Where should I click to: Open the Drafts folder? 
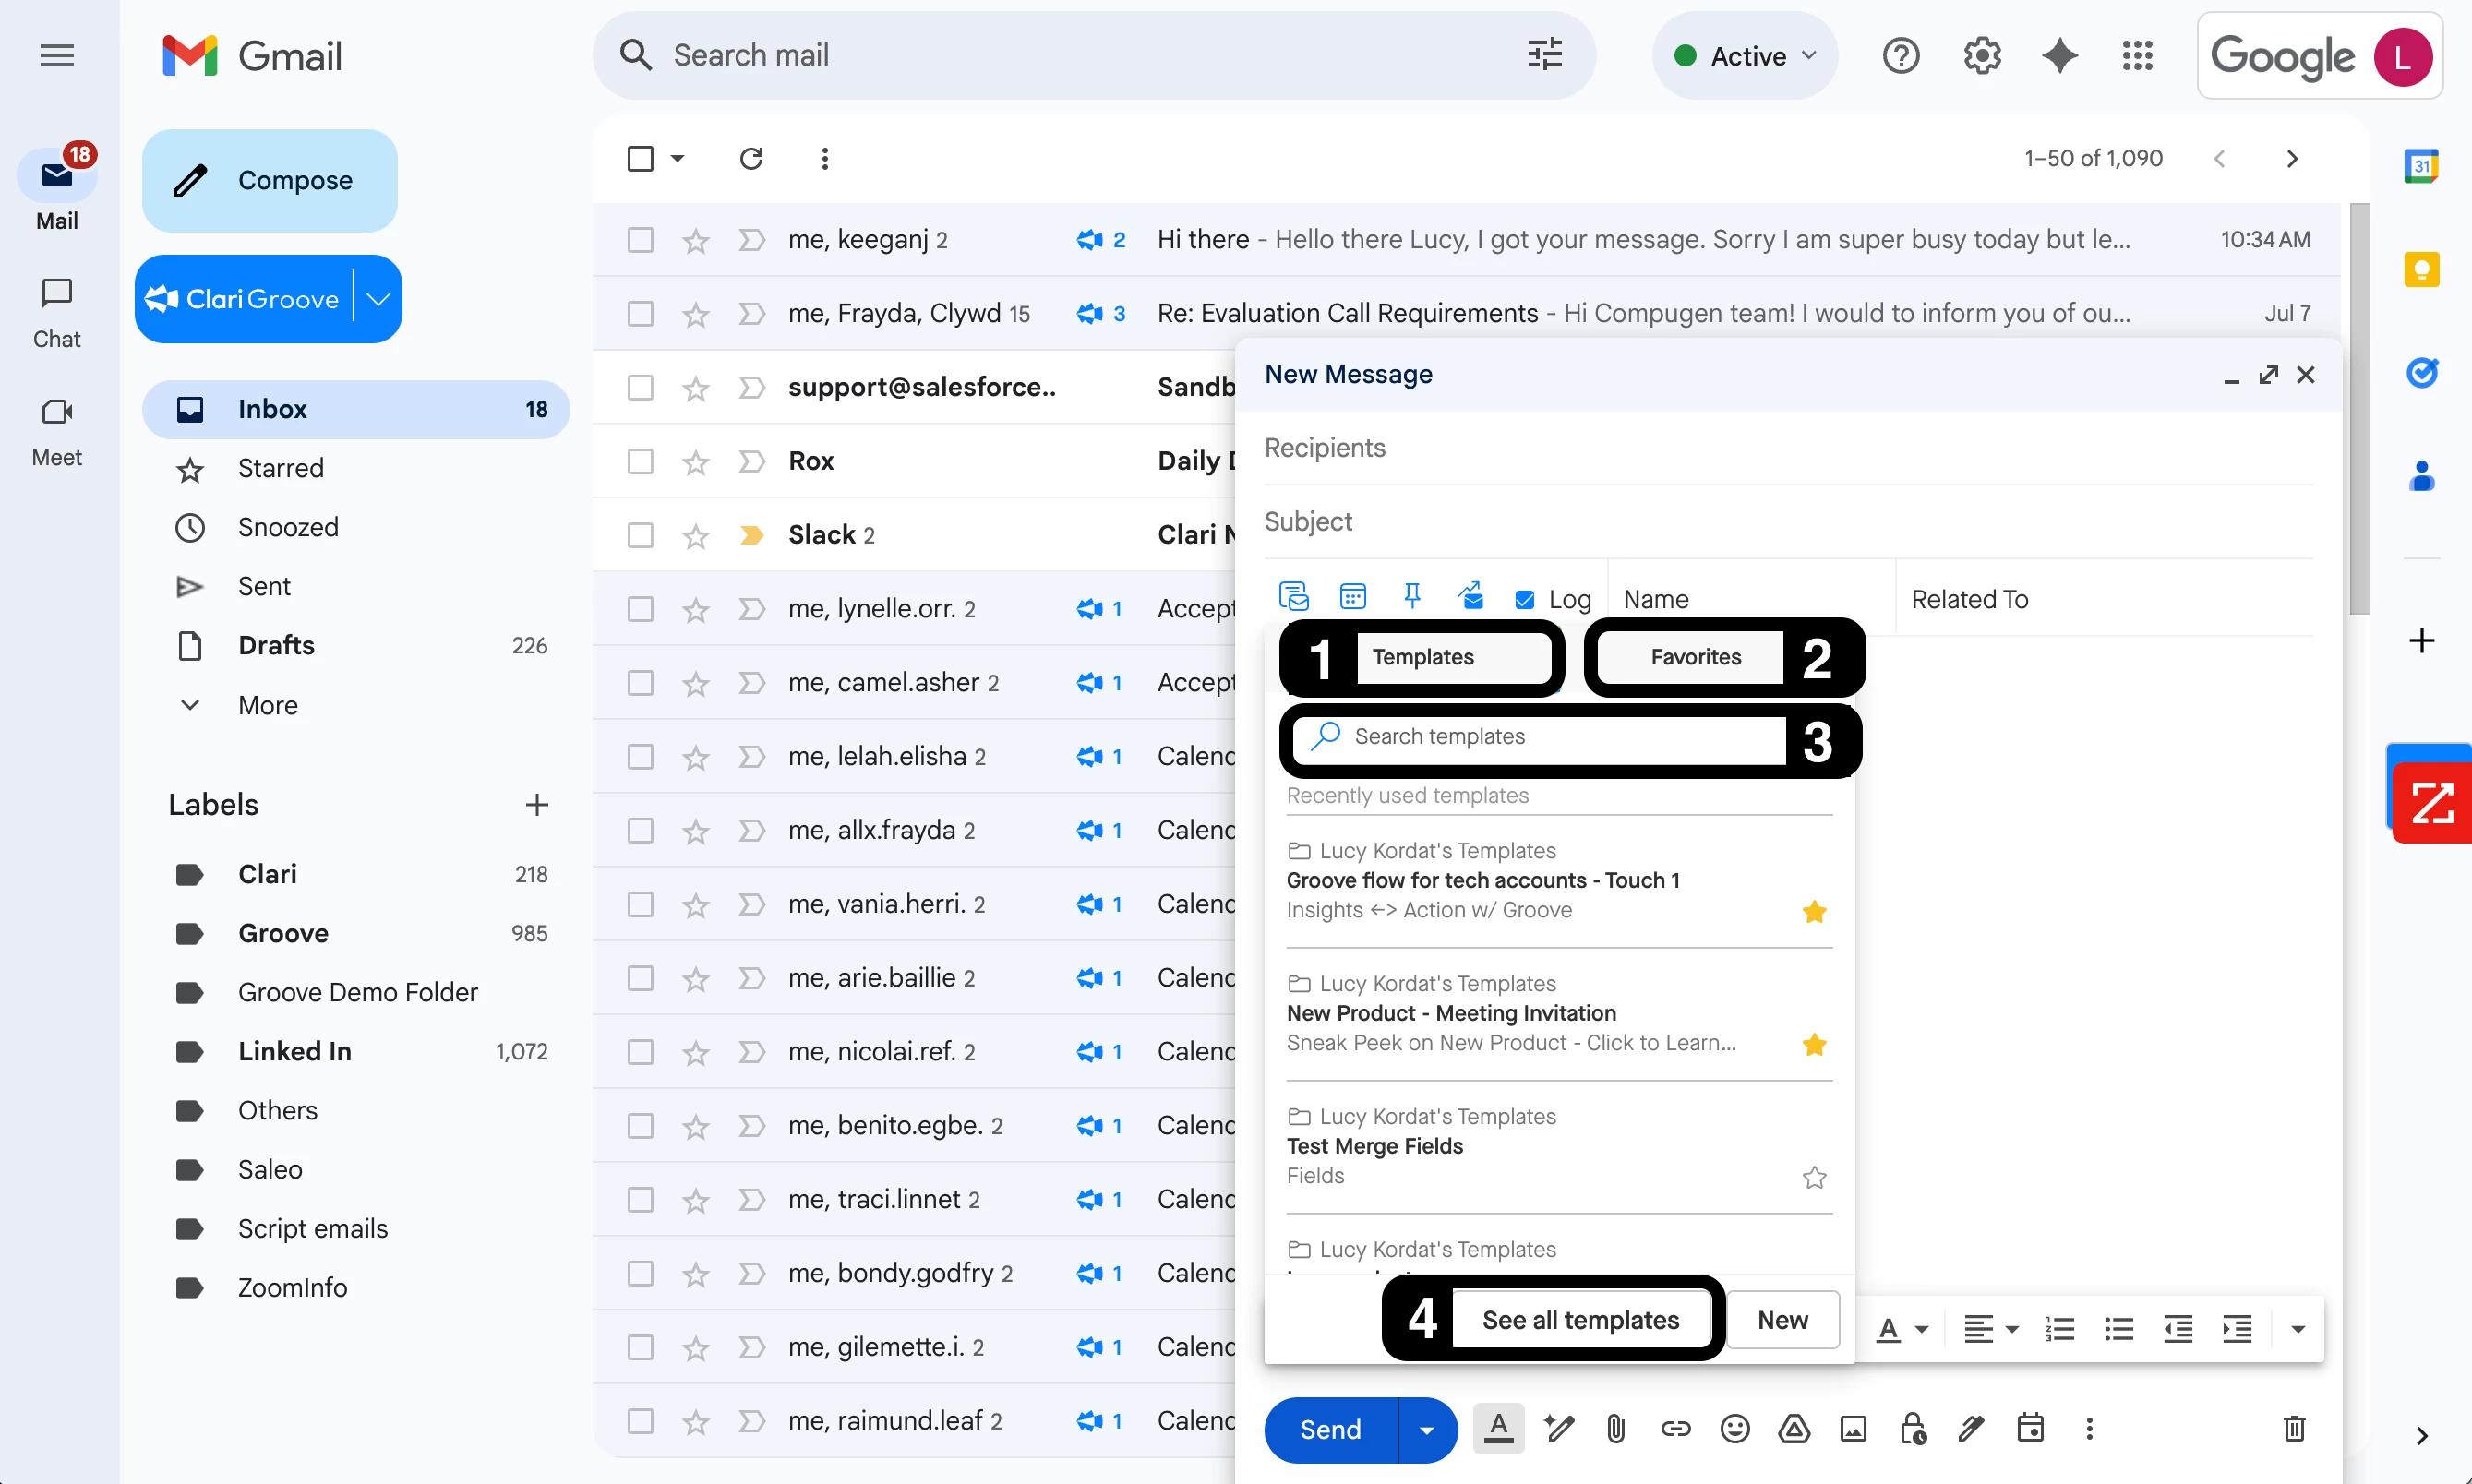click(x=276, y=645)
